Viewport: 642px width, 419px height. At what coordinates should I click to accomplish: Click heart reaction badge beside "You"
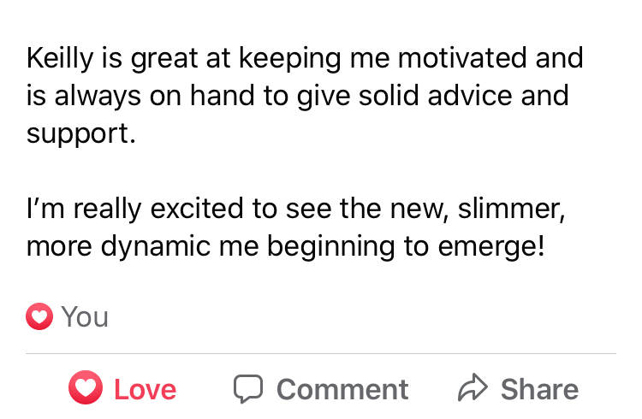tap(39, 317)
